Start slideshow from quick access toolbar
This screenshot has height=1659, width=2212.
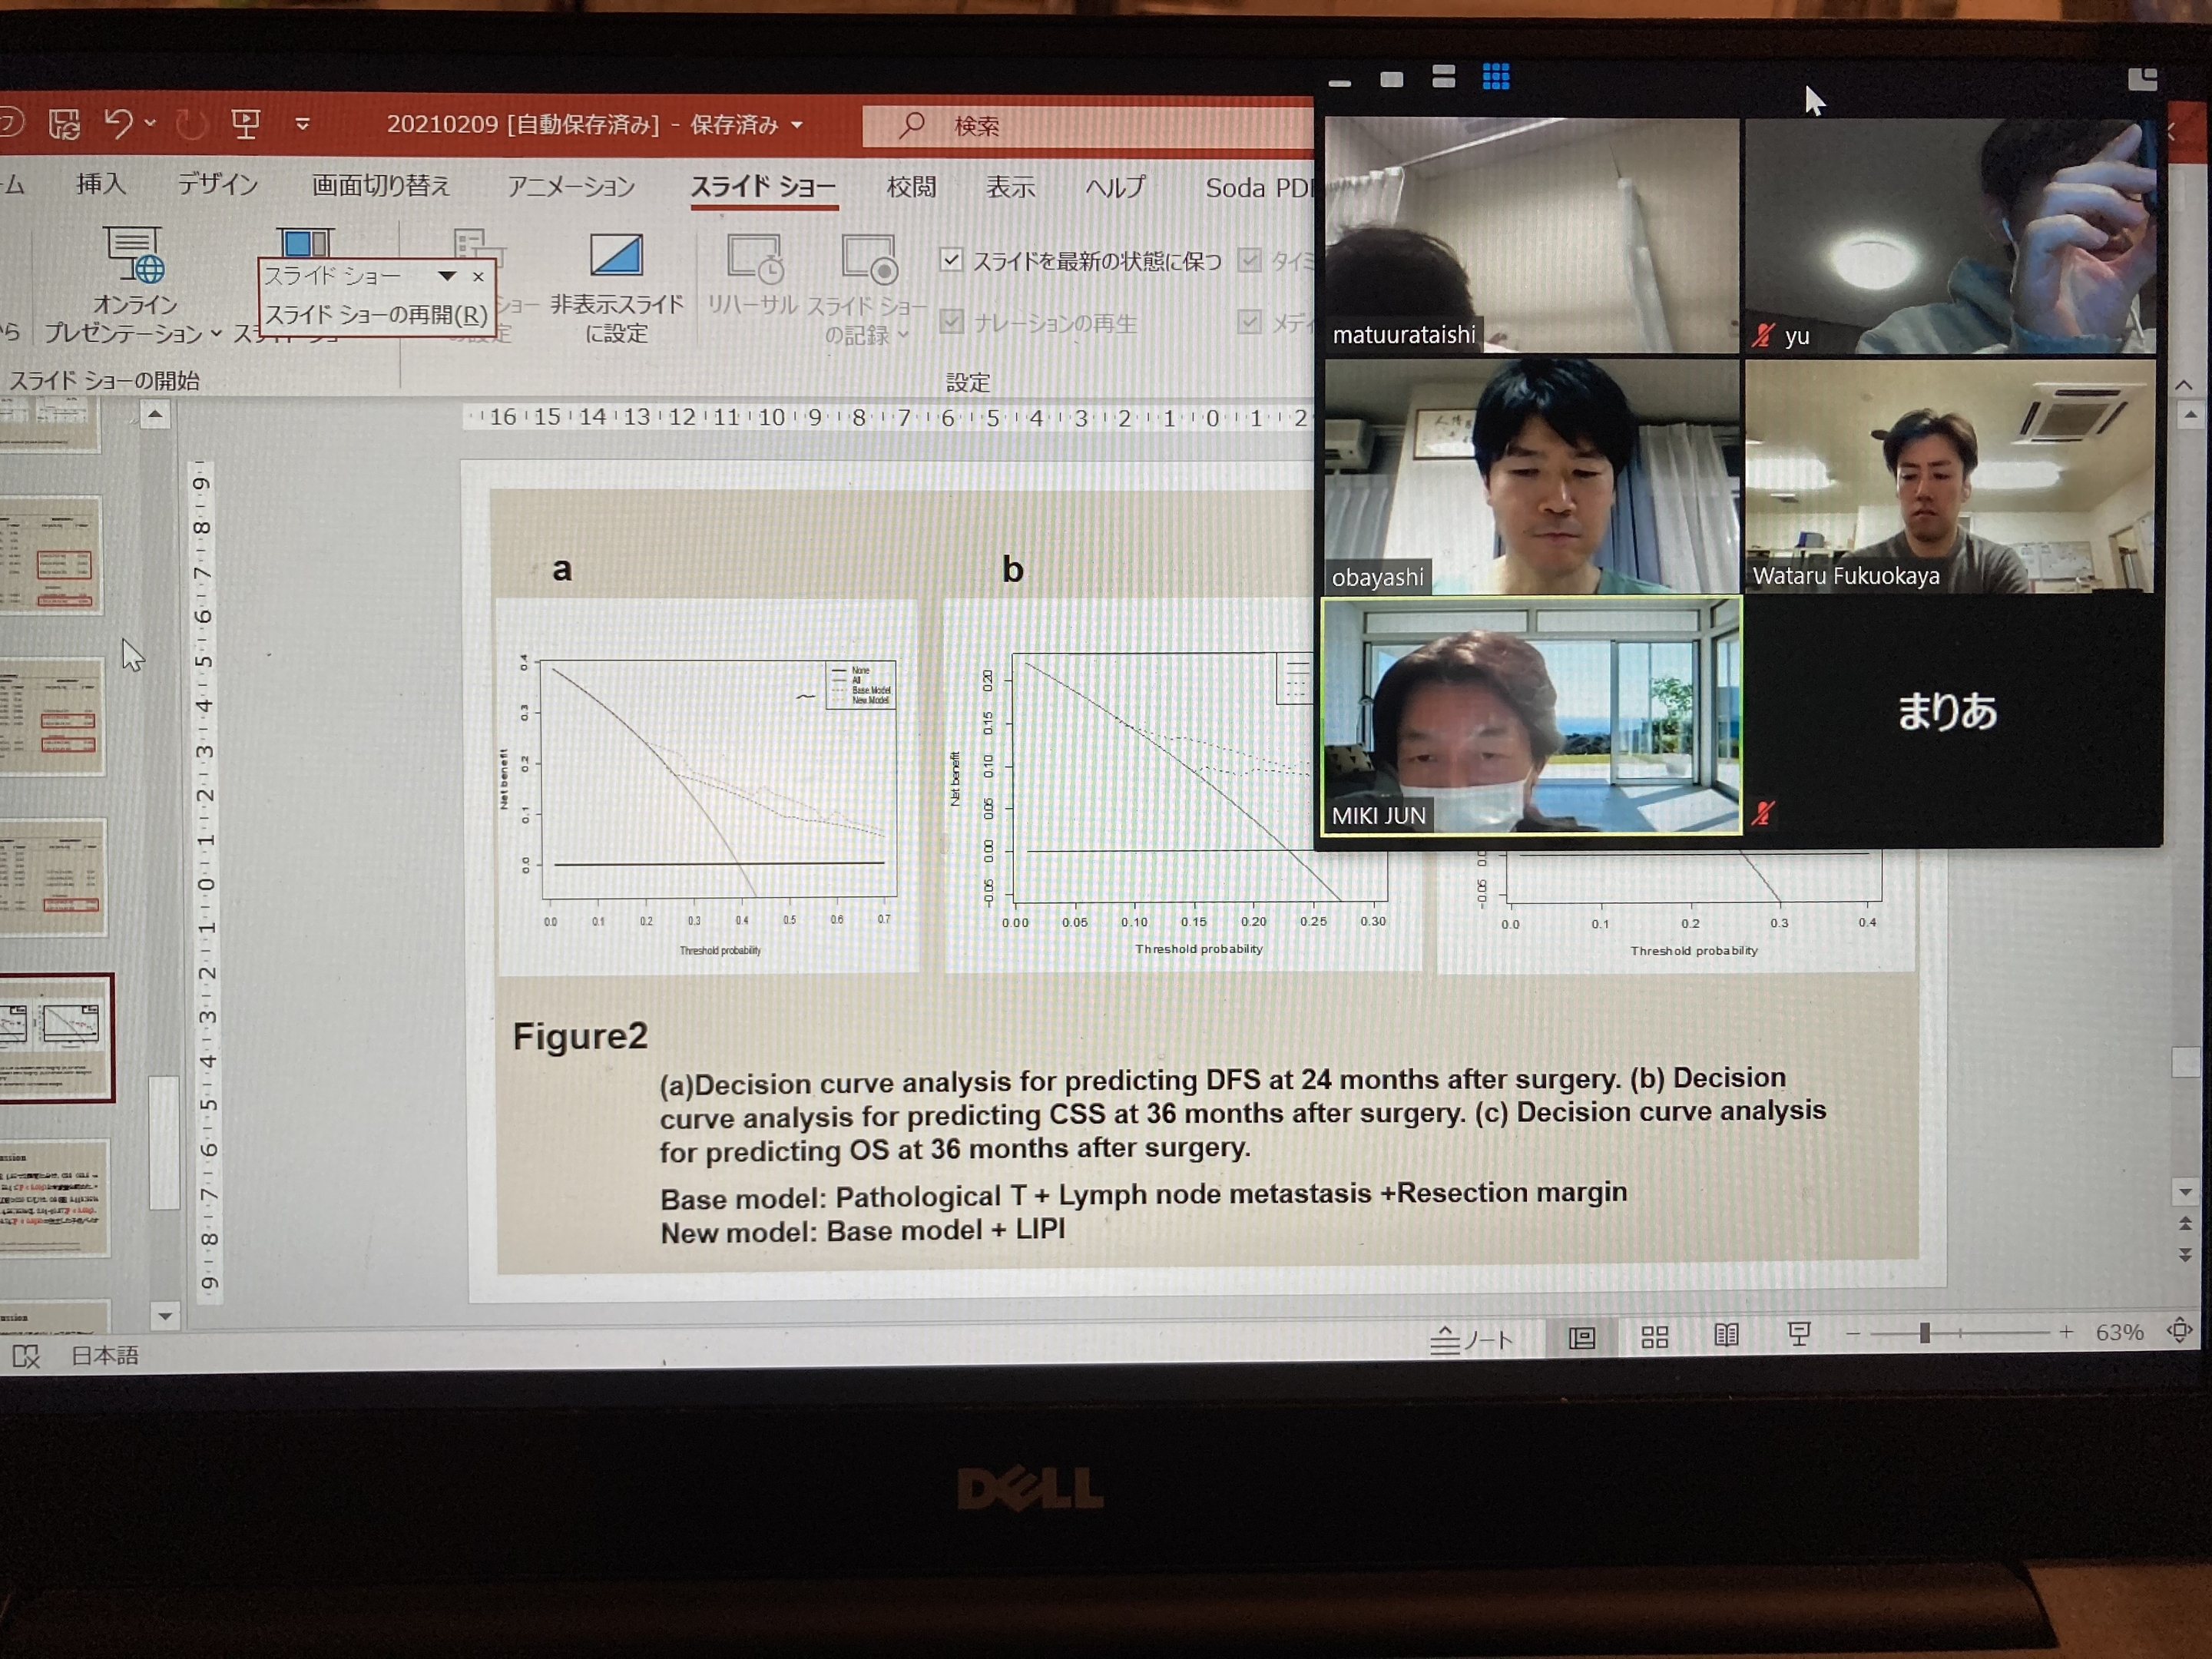pos(246,124)
